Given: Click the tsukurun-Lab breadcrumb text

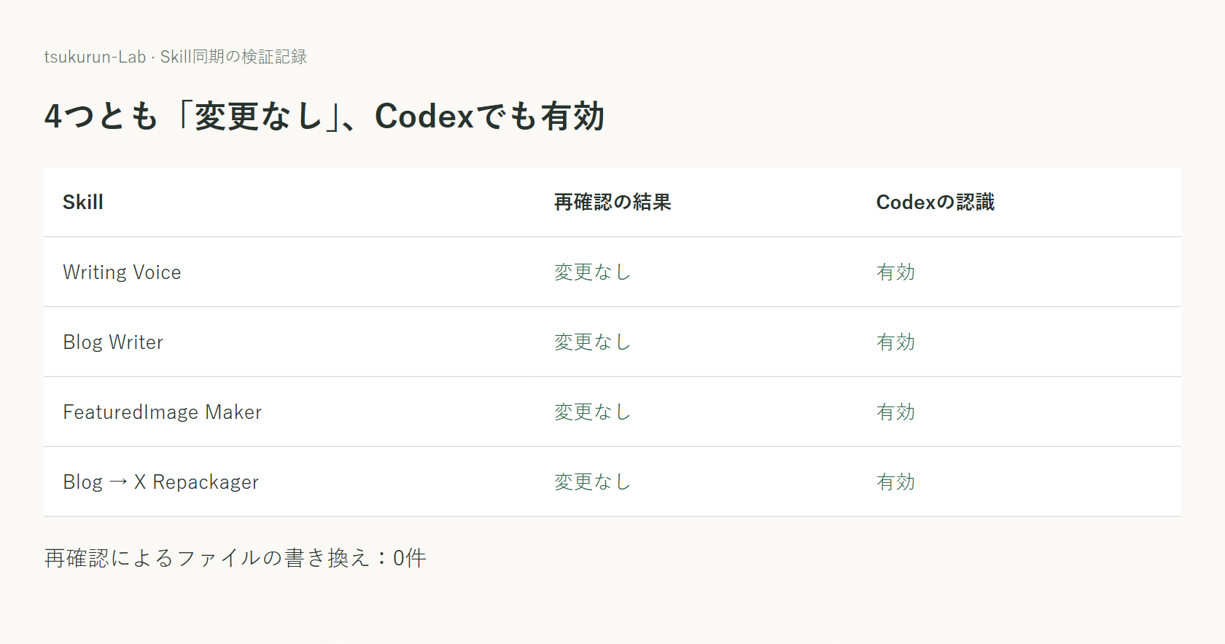Looking at the screenshot, I should (x=95, y=57).
